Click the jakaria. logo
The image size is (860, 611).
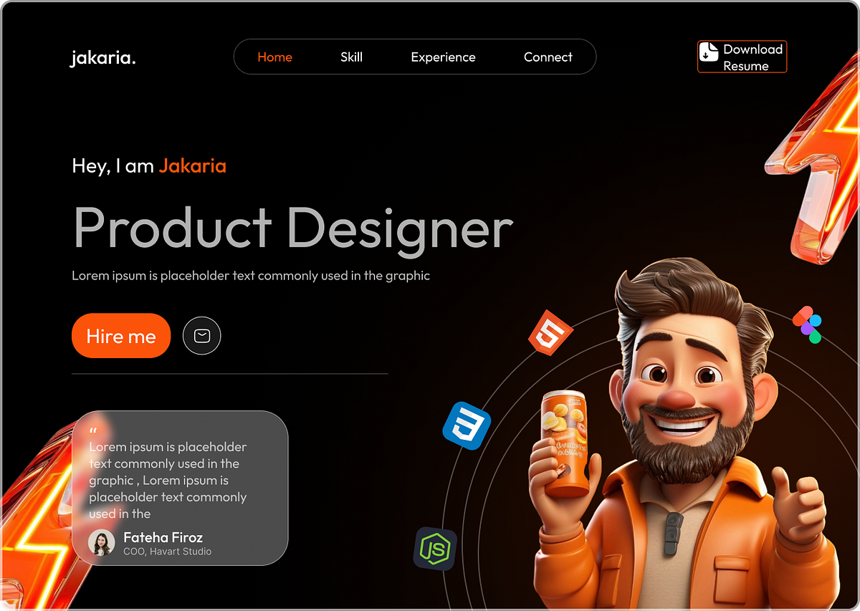point(102,58)
